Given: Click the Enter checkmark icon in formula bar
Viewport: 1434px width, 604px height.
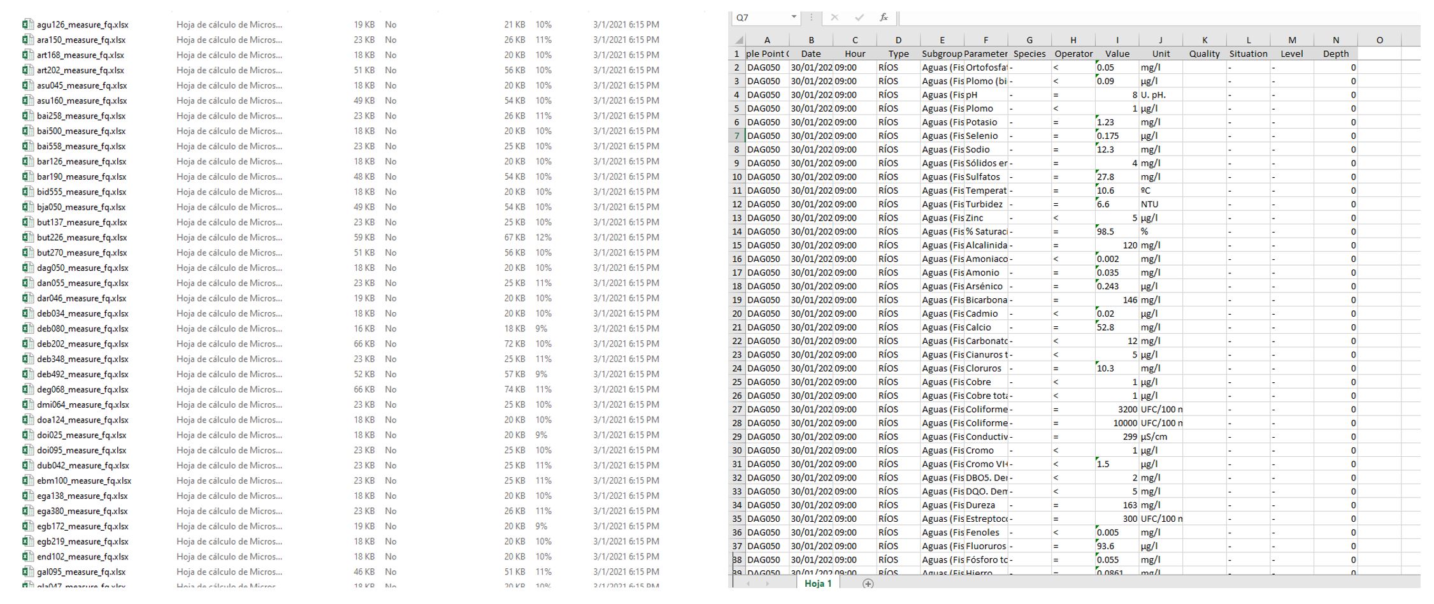Looking at the screenshot, I should tap(859, 18).
